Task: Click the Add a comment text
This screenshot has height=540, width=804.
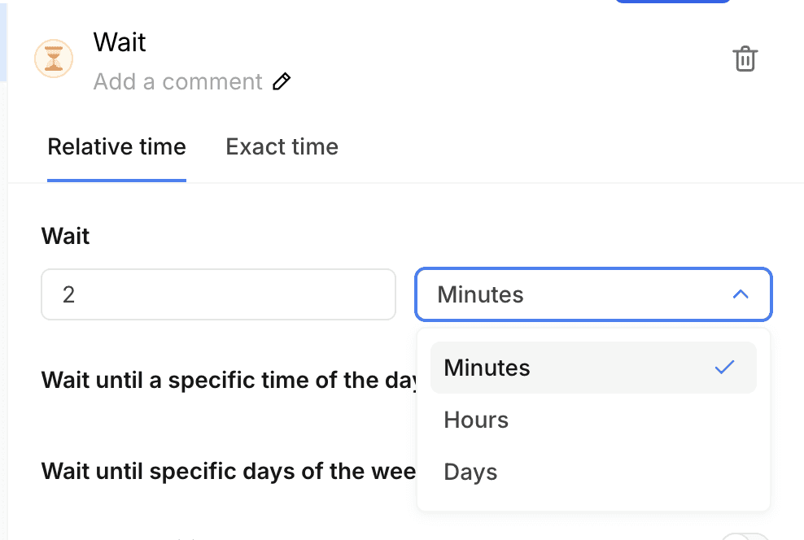Action: pyautogui.click(x=177, y=82)
